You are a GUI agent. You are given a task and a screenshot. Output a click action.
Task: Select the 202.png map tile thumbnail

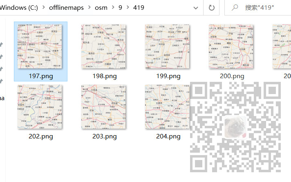pos(40,107)
